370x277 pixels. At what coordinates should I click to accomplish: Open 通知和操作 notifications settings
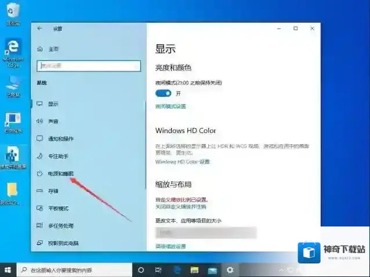click(60, 139)
